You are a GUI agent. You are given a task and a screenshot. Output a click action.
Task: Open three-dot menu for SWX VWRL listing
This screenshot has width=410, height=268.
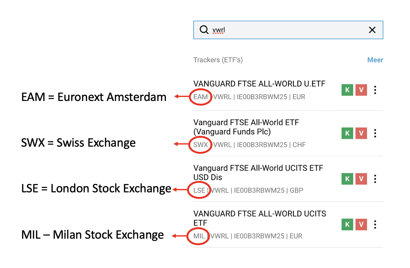coord(375,133)
